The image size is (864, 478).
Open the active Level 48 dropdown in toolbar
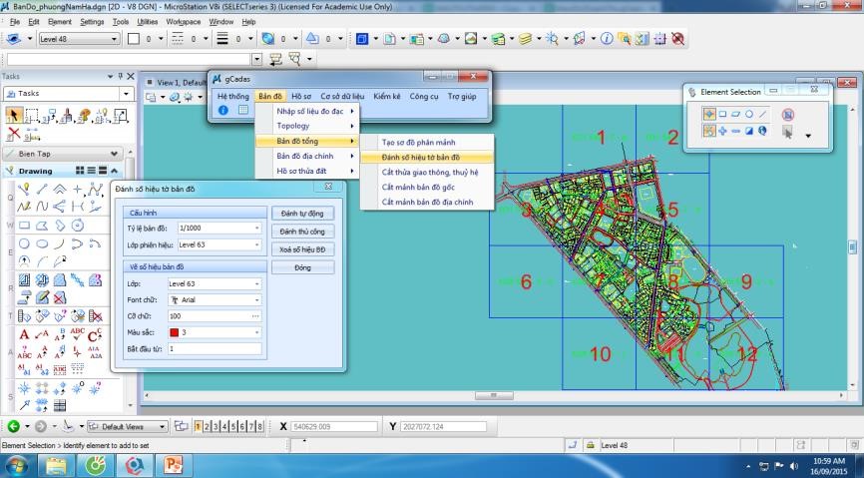(x=115, y=39)
